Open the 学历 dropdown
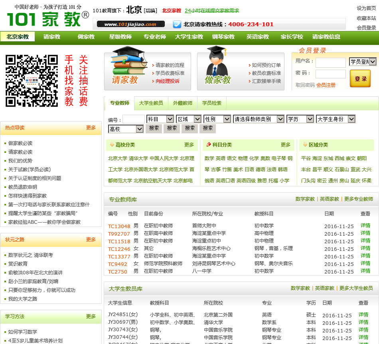This screenshot has width=379, height=344. [x=300, y=119]
